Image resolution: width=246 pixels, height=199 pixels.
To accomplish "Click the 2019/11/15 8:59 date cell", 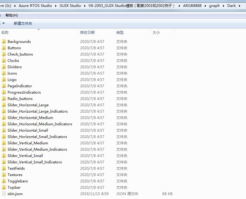I will 94,194.
